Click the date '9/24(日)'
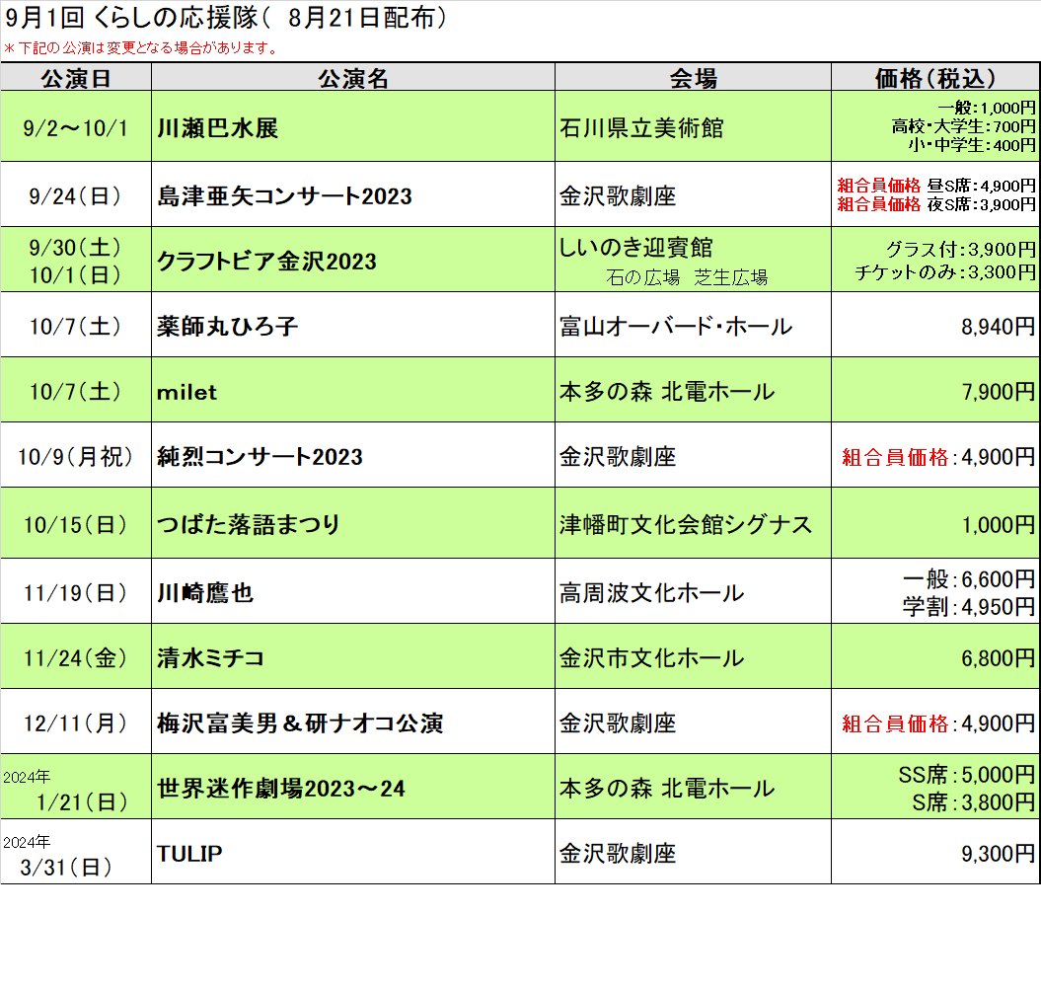Viewport: 1041px width, 989px height. [76, 196]
